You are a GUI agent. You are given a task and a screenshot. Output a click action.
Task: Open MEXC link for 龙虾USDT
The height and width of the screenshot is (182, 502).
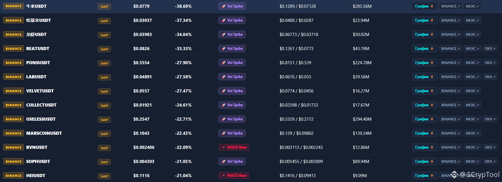click(472, 35)
